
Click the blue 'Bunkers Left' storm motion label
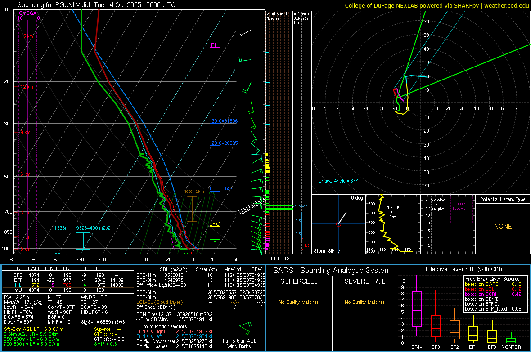[x=151, y=336]
